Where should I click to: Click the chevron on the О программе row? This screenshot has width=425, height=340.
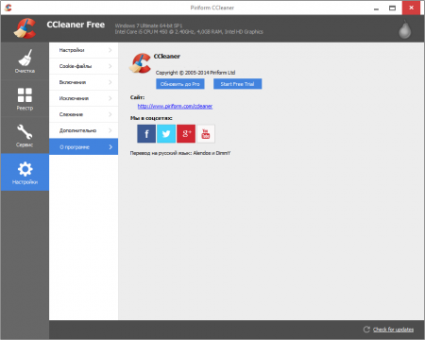110,147
